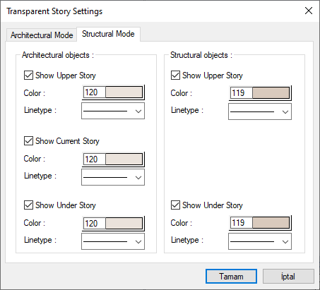Click color number 120 field for current story
The height and width of the screenshot is (290, 320).
click(94, 159)
